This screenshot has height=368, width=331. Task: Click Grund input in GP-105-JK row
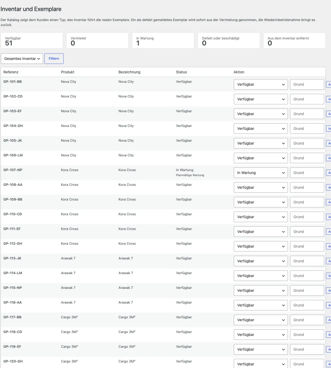[307, 143]
